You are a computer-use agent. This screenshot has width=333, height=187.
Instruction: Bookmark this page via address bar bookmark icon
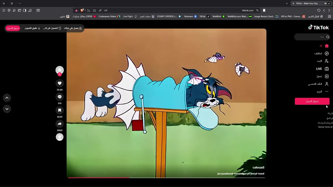[x=264, y=10]
